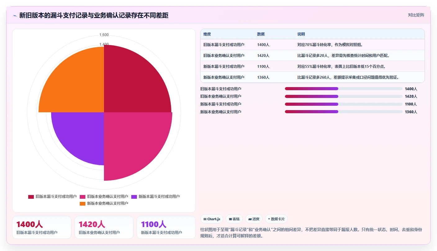The width and height of the screenshot is (437, 251).
Task: Click the note starting 比漏斗记录多20人
Action: tap(343, 56)
